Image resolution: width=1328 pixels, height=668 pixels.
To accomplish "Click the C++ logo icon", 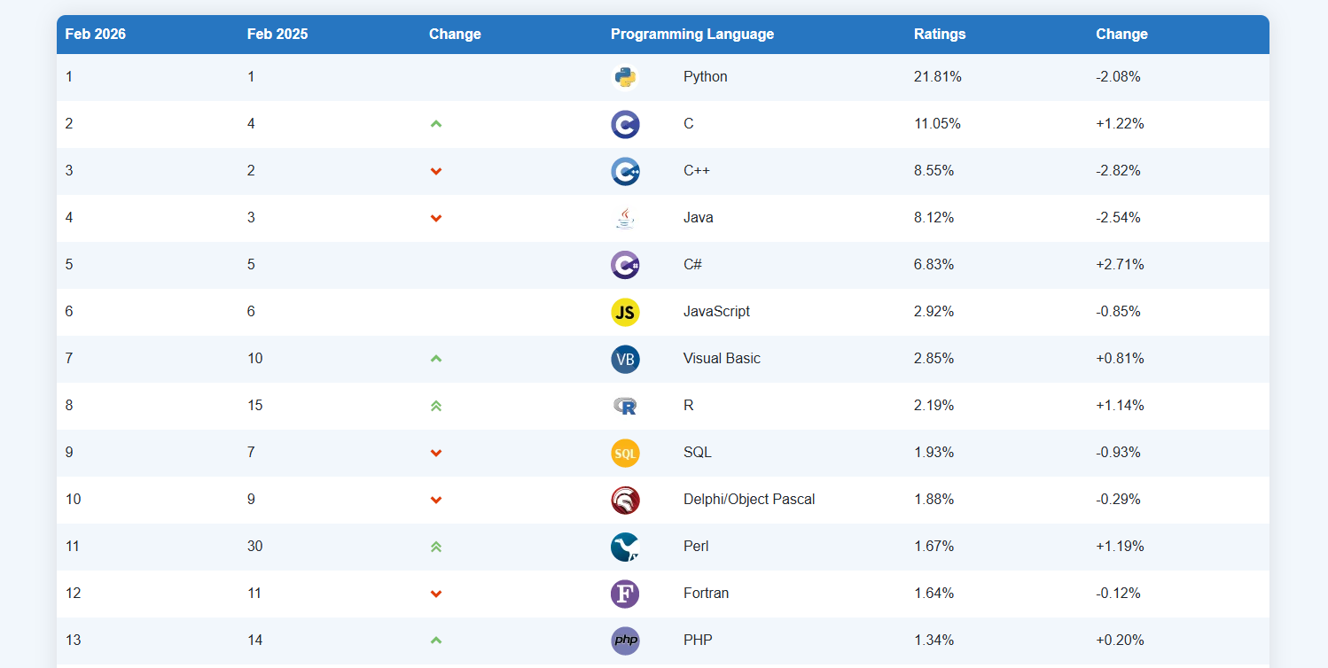I will click(x=625, y=171).
